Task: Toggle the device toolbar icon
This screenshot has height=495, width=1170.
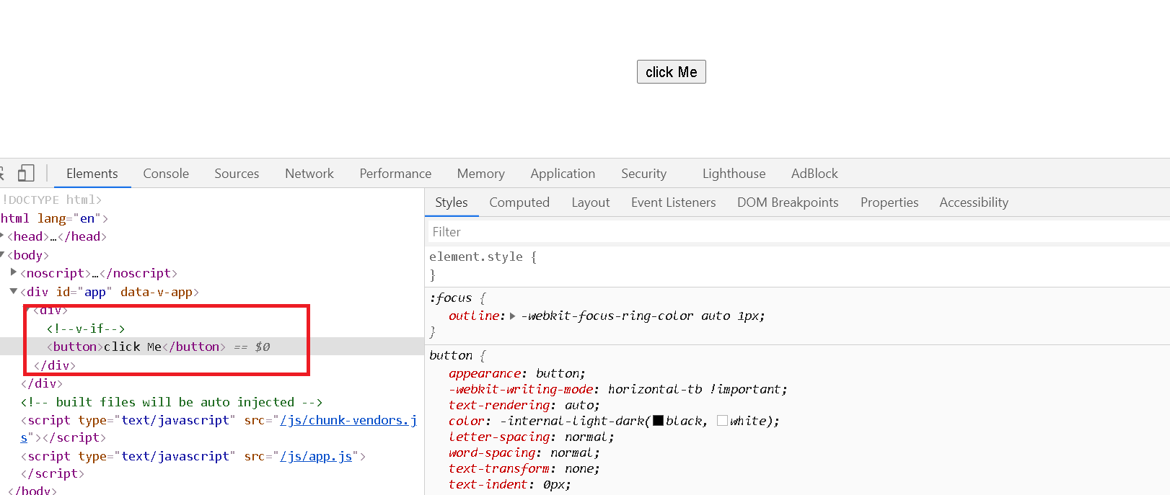Action: click(26, 174)
